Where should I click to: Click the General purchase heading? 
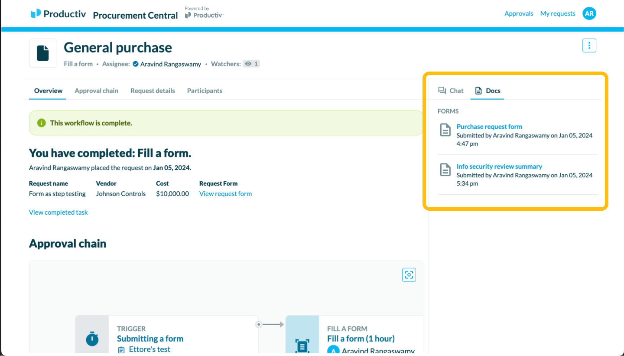118,47
